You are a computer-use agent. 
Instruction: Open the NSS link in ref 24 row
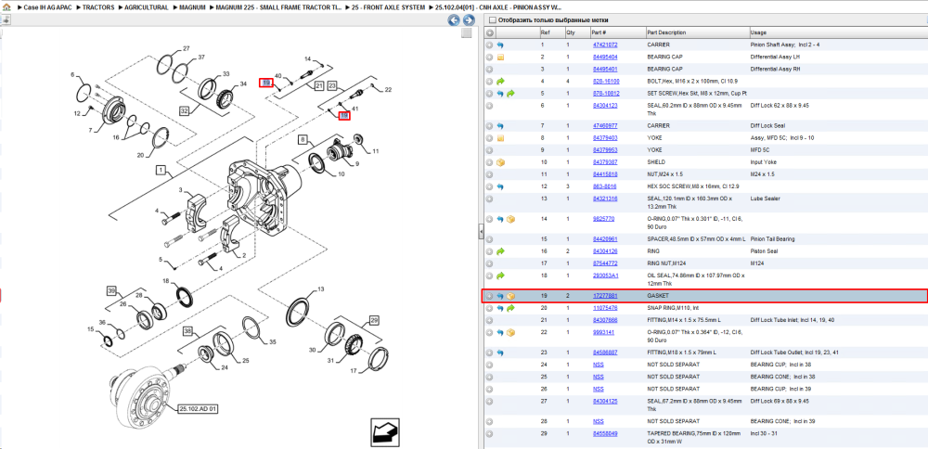[598, 365]
